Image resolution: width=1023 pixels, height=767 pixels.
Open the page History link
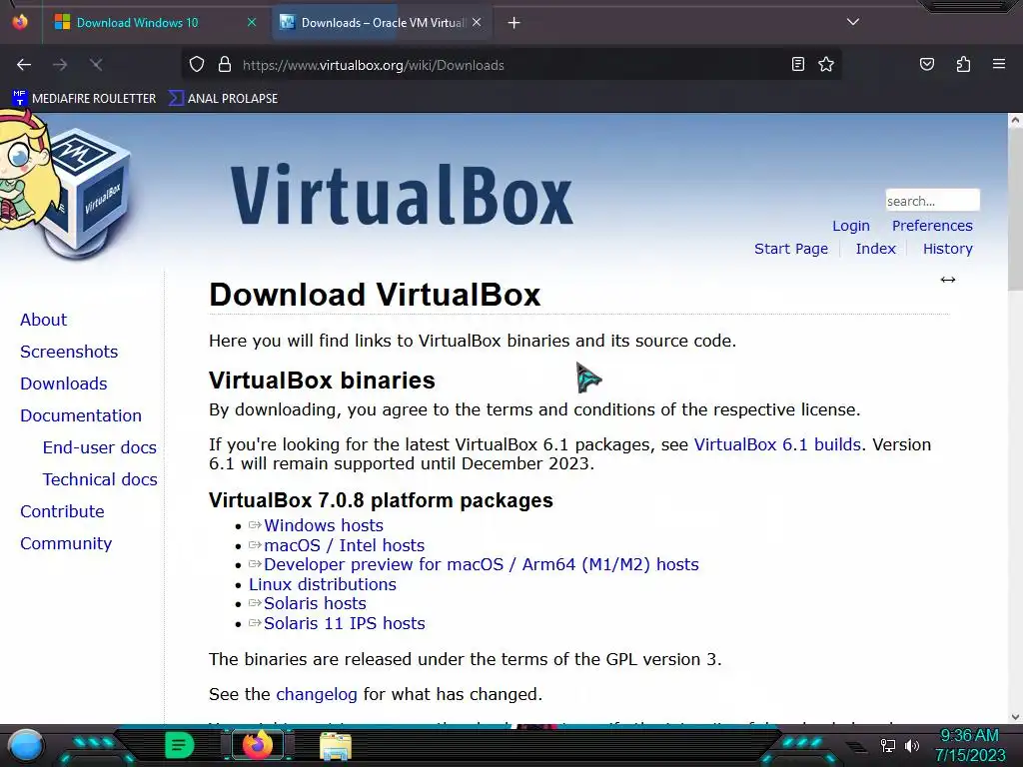click(947, 249)
